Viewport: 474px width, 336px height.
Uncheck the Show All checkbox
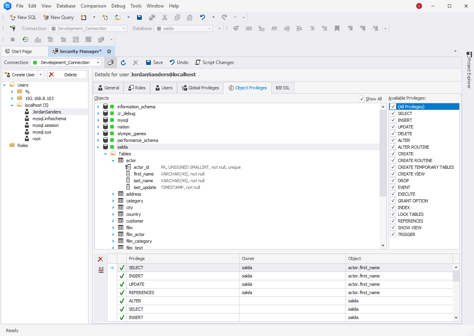pyautogui.click(x=362, y=99)
